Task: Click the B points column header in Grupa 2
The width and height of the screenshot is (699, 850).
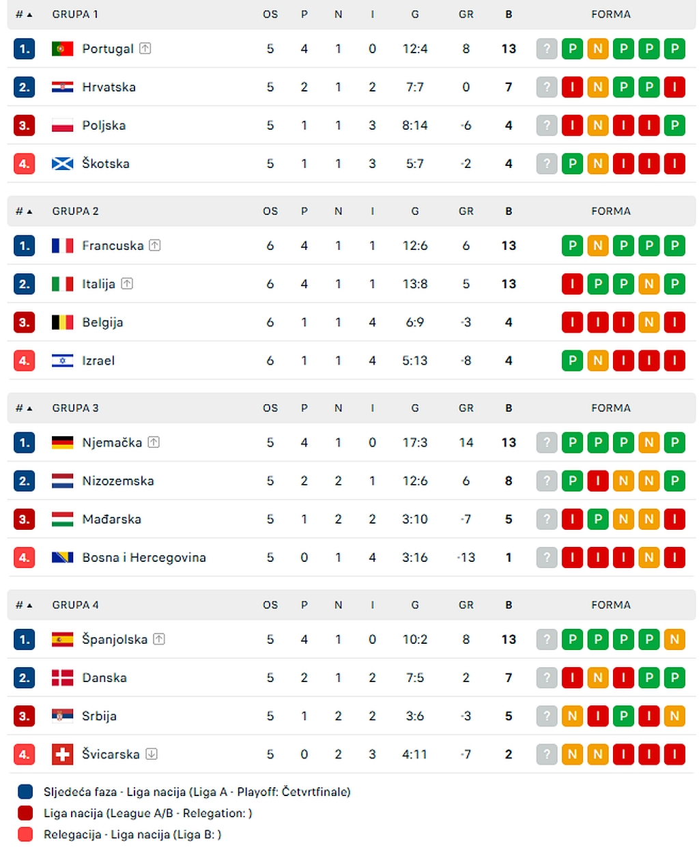Action: pos(509,211)
